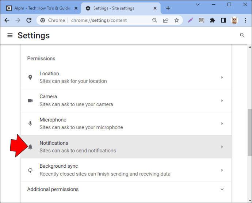The height and width of the screenshot is (203, 252).
Task: Click the Additional permissions label
Action: 53,189
